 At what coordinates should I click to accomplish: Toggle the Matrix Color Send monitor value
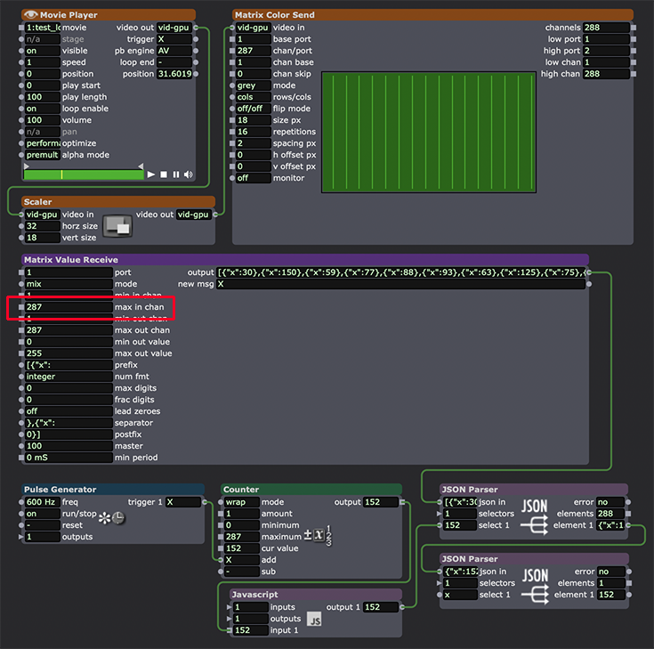click(x=253, y=178)
